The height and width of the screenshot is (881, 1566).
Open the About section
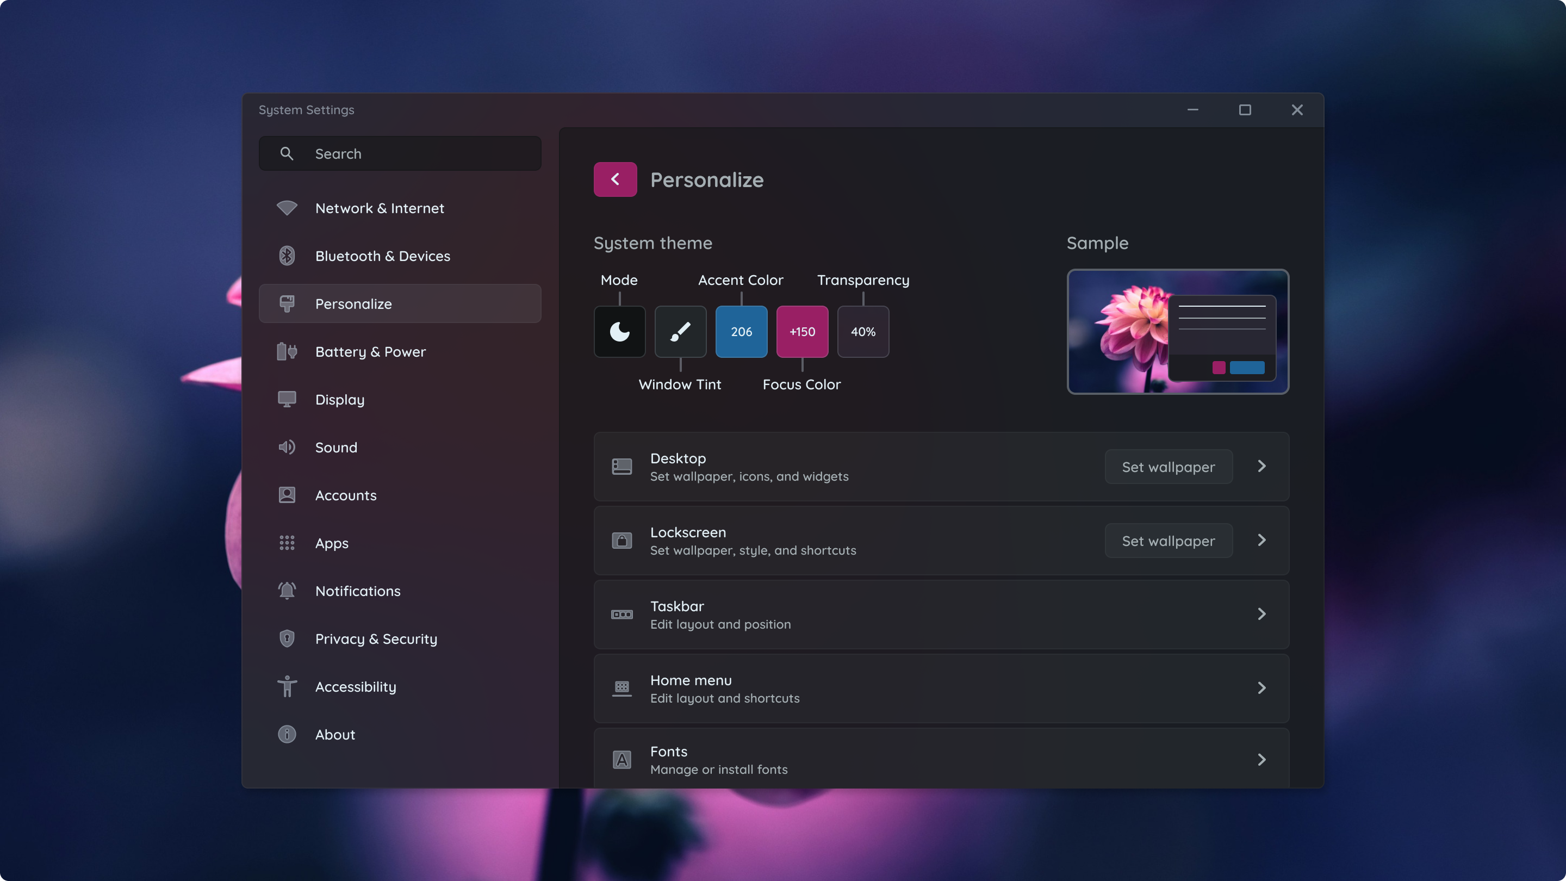click(334, 734)
